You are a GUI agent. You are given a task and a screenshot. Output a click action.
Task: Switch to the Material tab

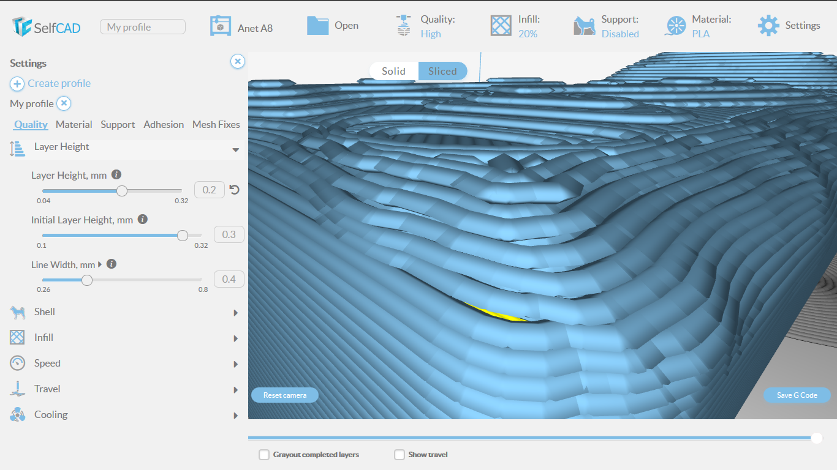coord(74,124)
